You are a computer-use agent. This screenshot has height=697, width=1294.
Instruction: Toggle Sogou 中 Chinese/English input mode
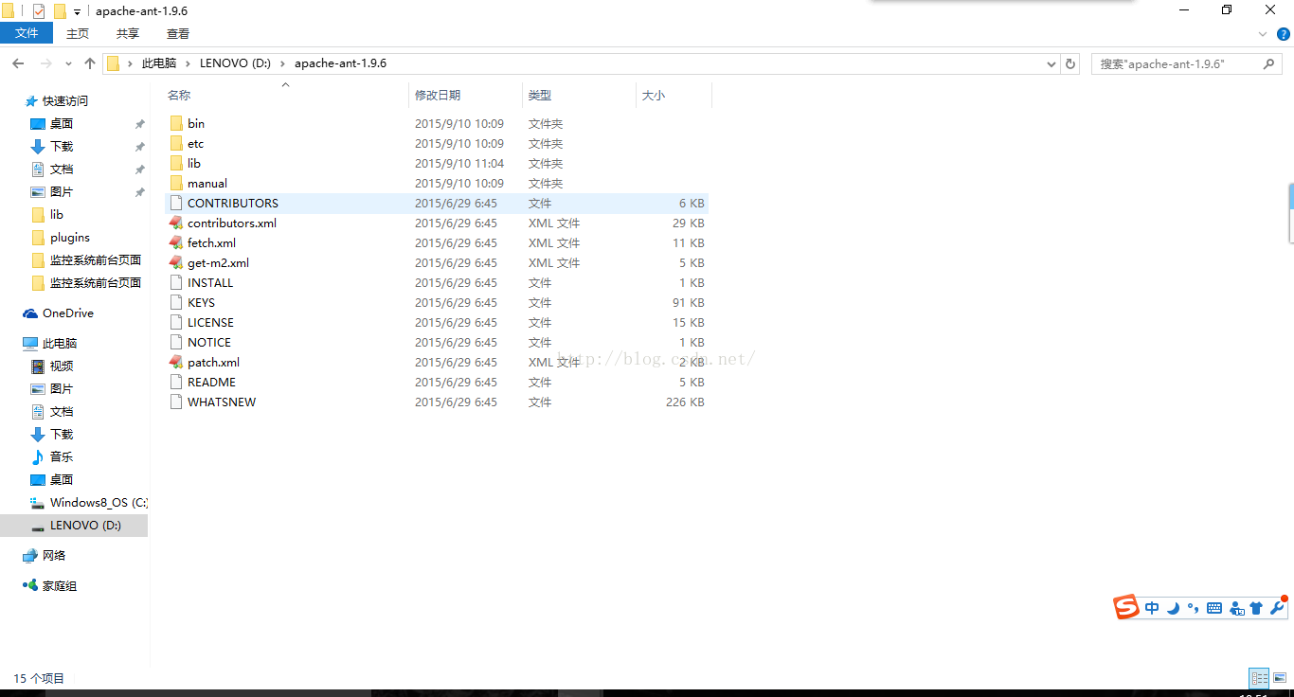click(1152, 608)
